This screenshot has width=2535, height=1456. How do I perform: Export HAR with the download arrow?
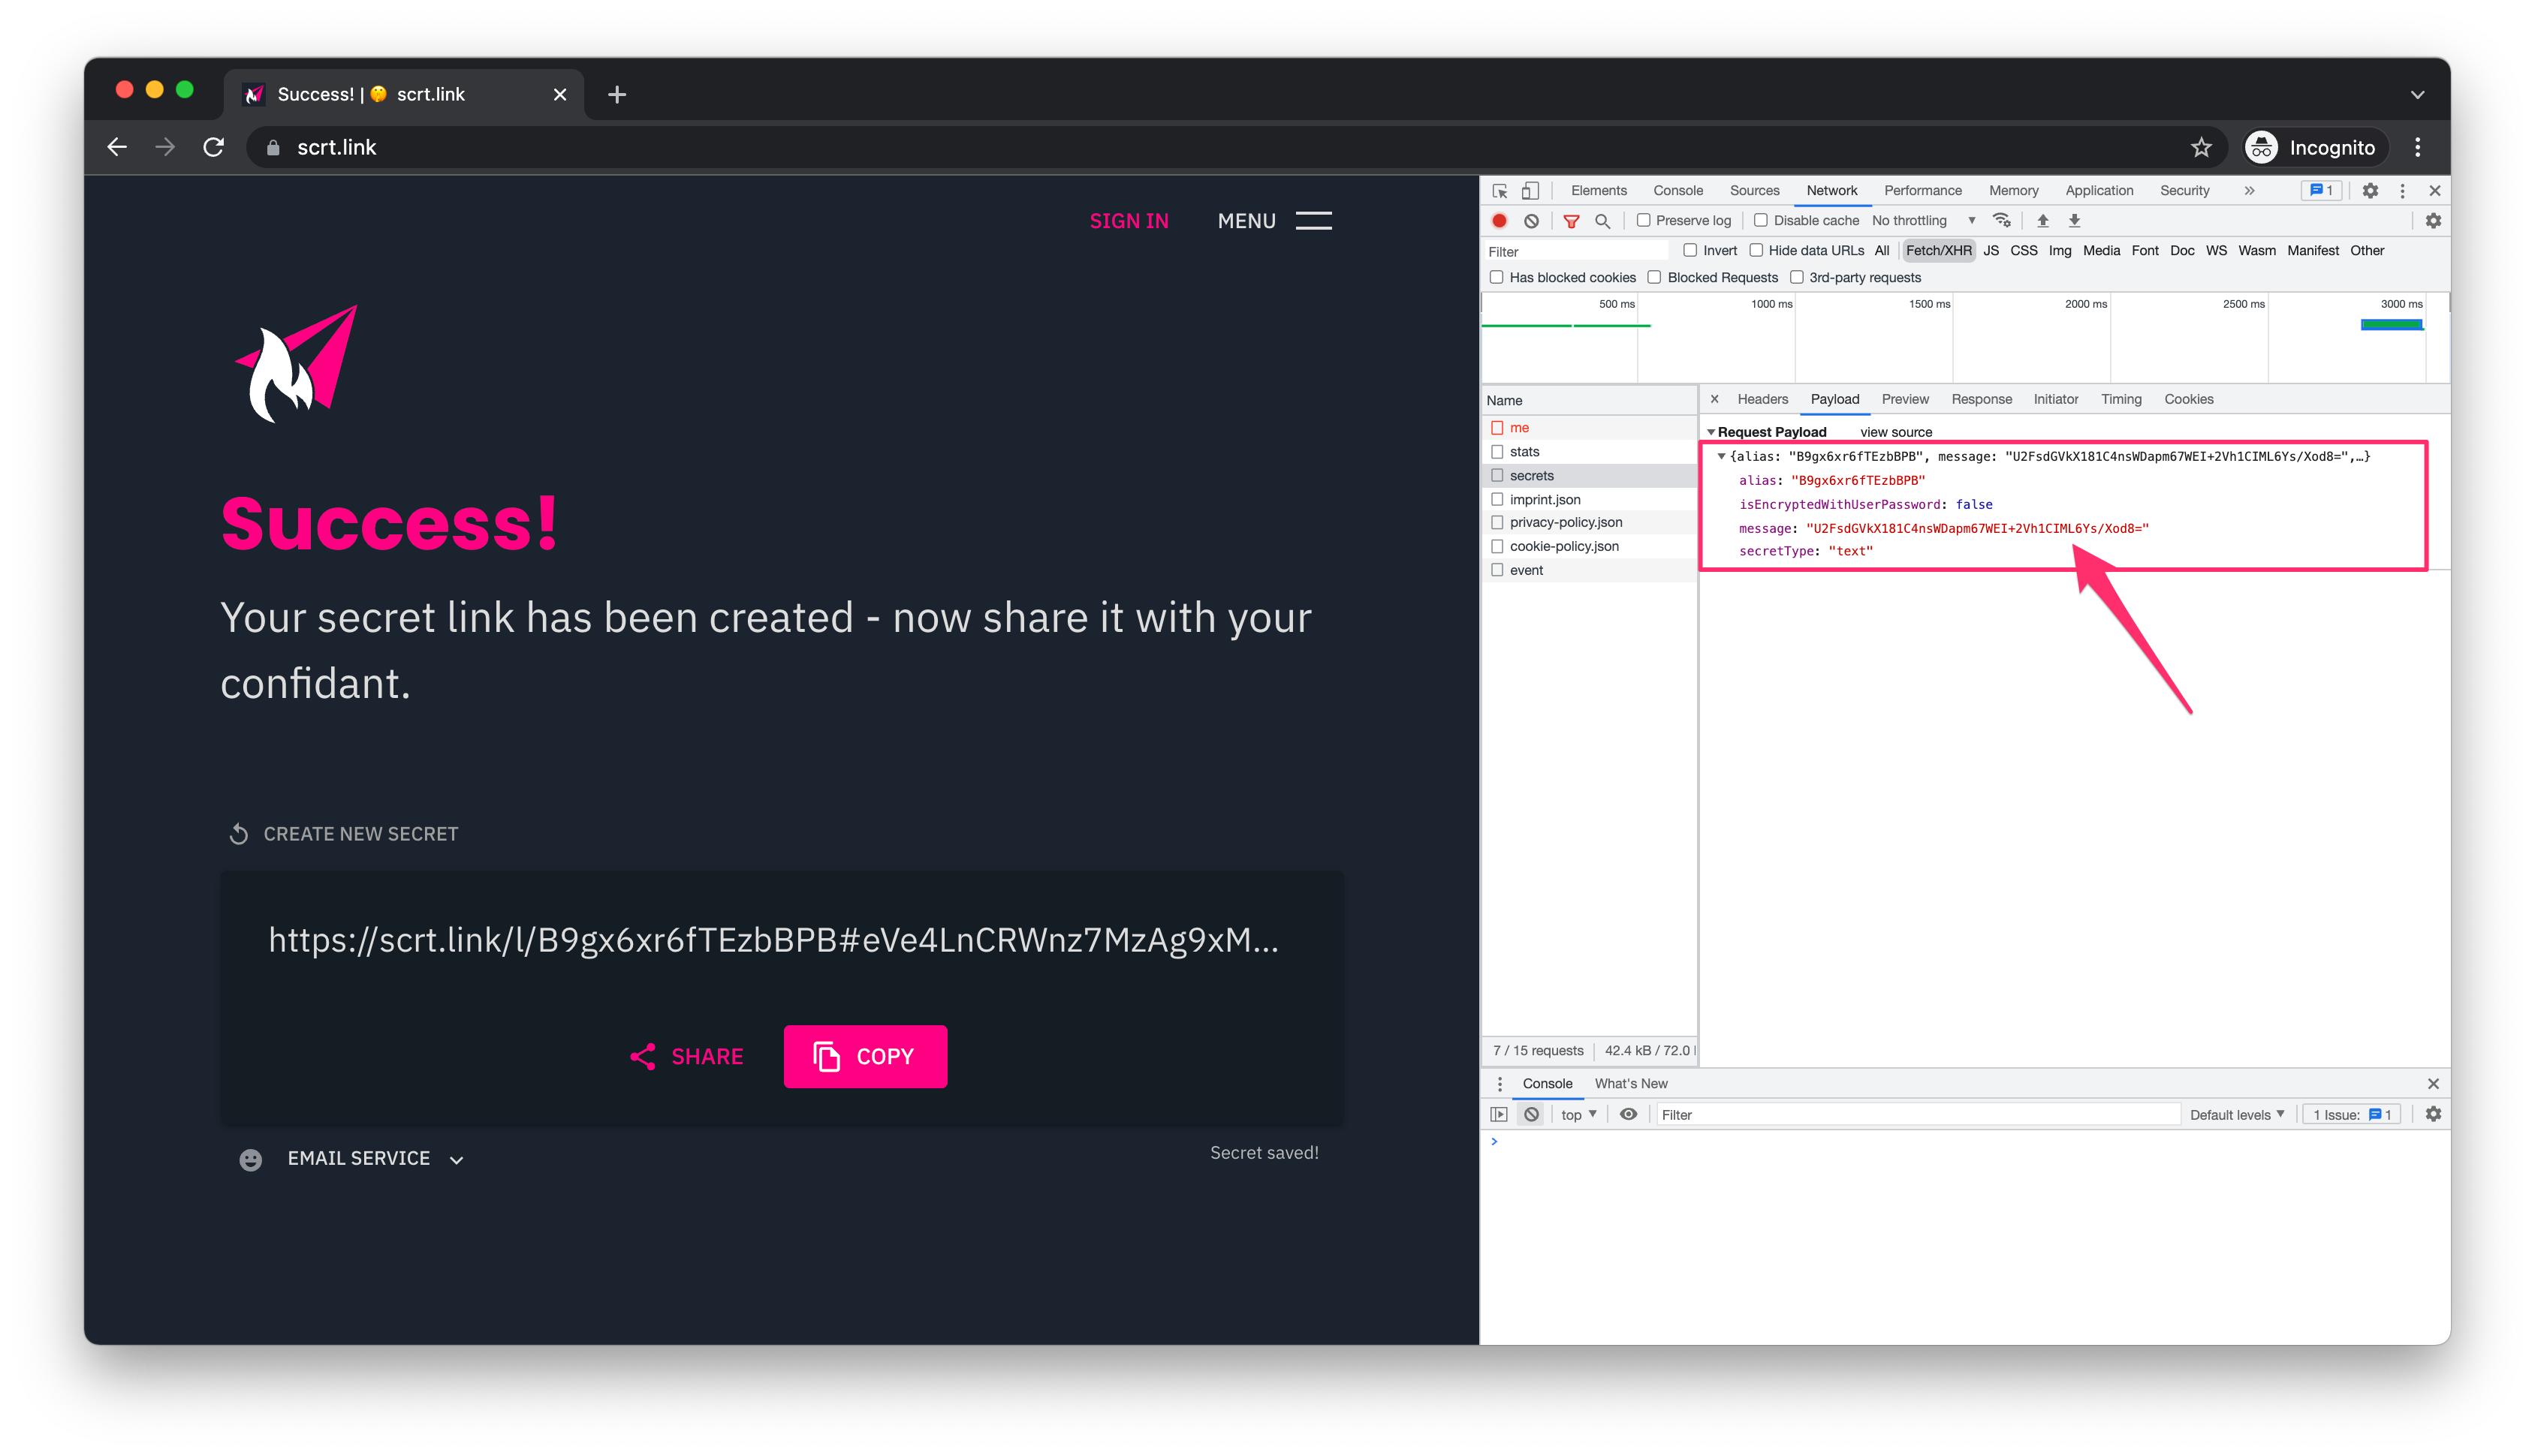click(x=2074, y=220)
